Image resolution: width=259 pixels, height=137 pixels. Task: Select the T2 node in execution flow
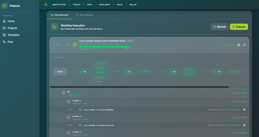point(172,72)
